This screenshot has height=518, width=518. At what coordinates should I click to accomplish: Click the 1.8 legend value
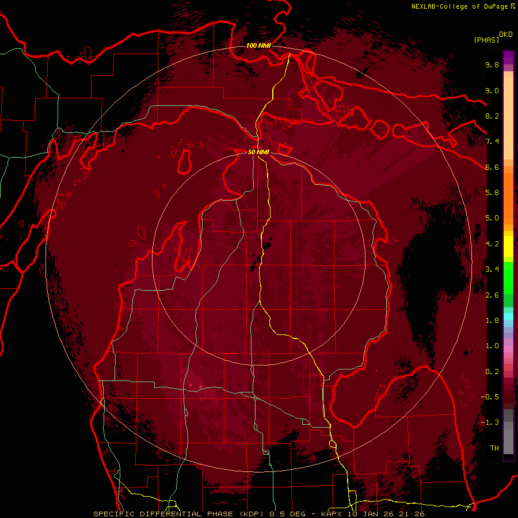tap(492, 321)
